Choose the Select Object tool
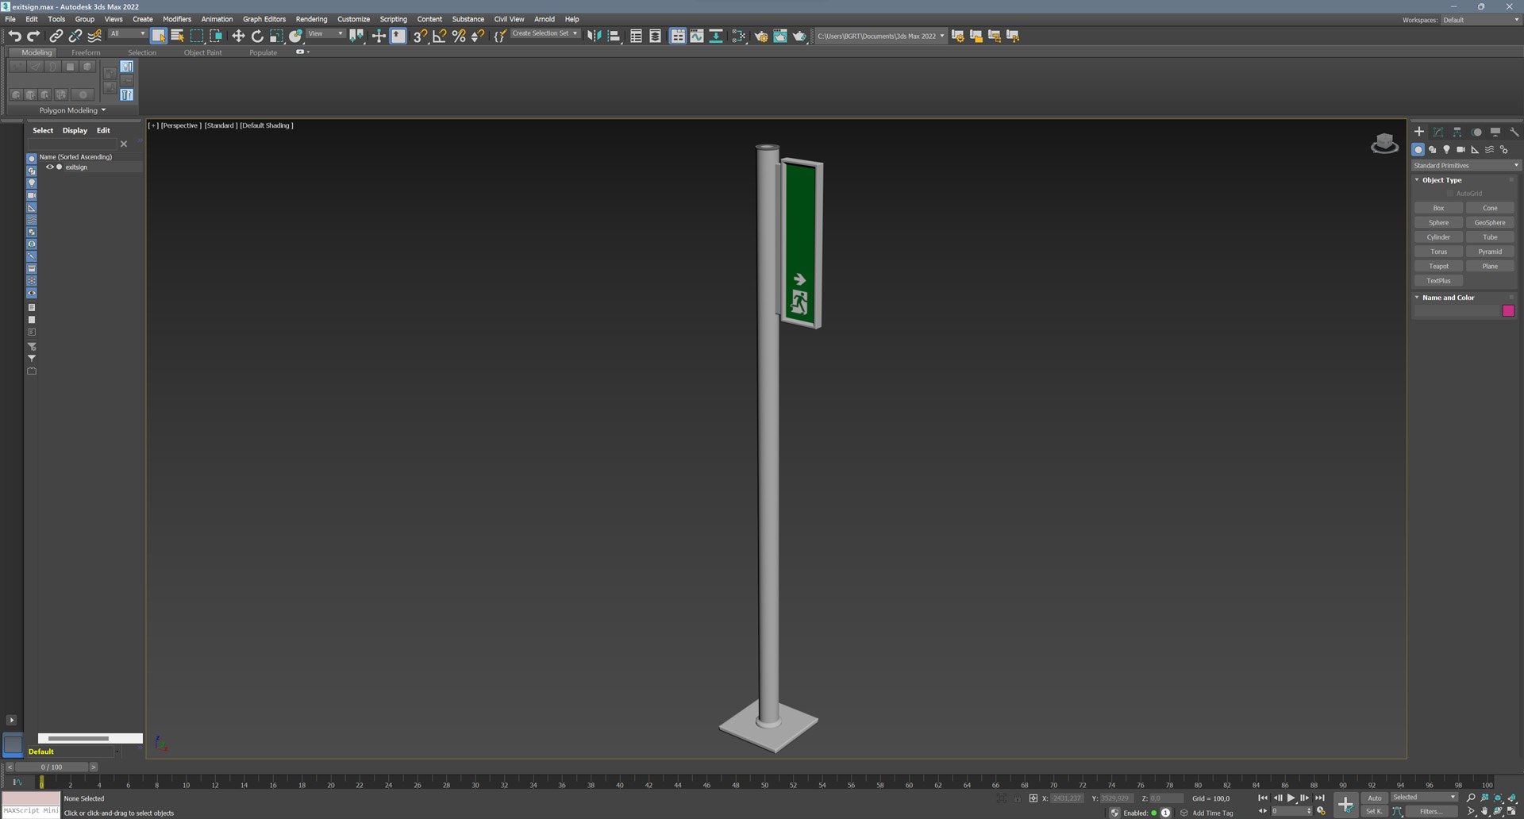This screenshot has width=1524, height=819. coord(159,36)
